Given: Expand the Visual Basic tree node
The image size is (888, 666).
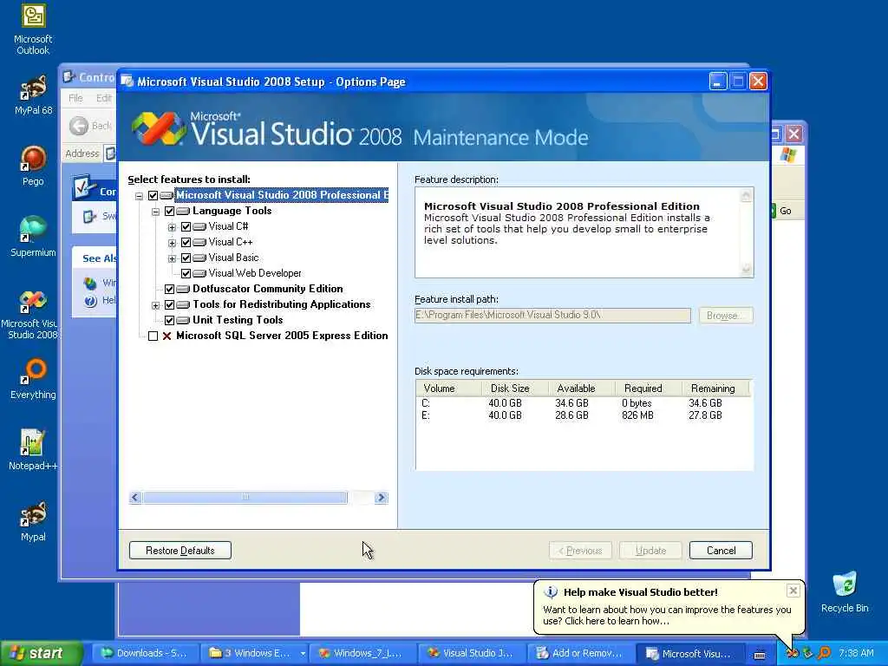Looking at the screenshot, I should point(172,258).
